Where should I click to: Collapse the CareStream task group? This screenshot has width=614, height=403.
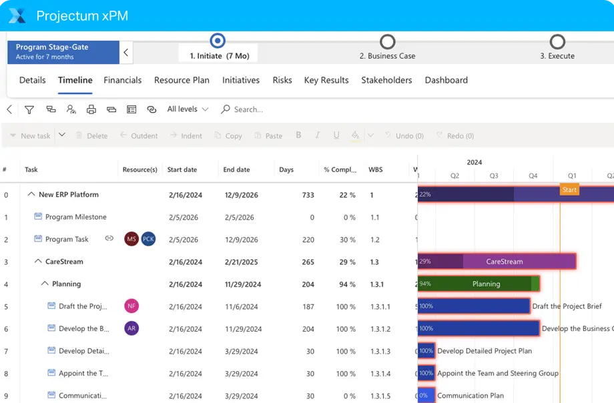(38, 262)
